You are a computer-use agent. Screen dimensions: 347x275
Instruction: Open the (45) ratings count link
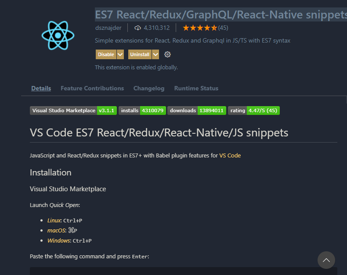(x=223, y=28)
